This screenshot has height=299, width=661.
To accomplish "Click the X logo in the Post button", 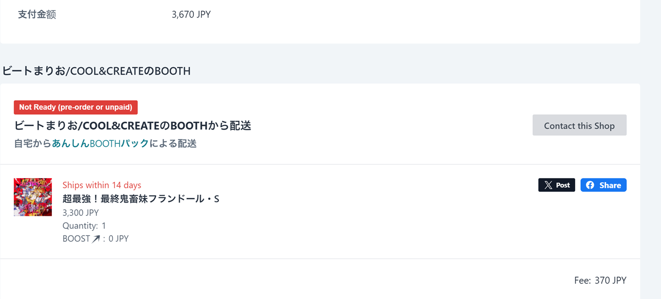I will pyautogui.click(x=548, y=185).
